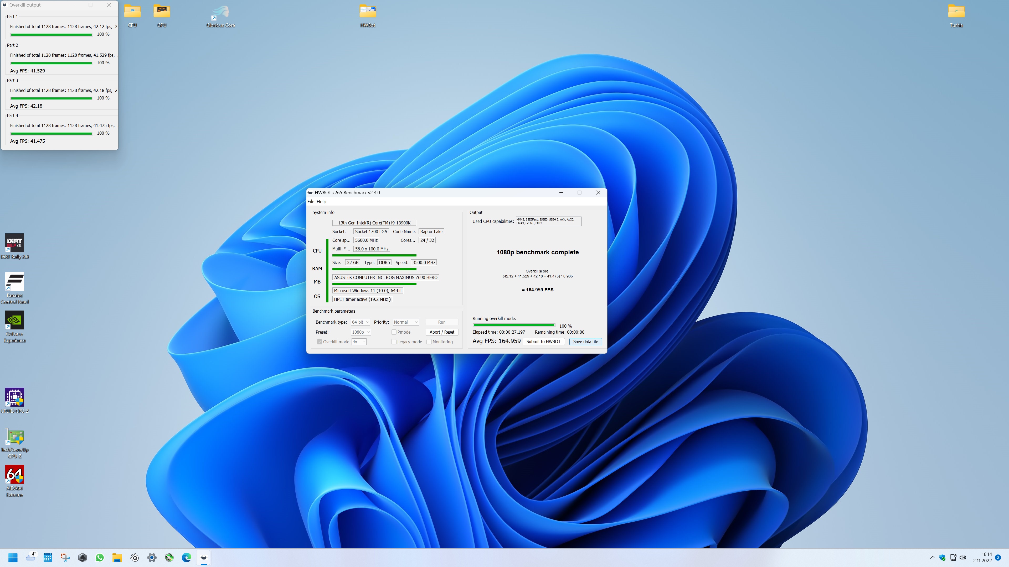The height and width of the screenshot is (567, 1009).
Task: Click the RAM Speed 3500.0 MHz field
Action: (x=423, y=262)
